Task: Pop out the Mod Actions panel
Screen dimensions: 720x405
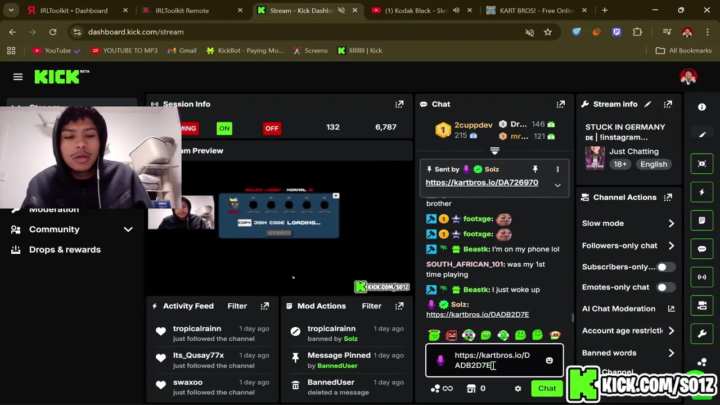Action: [x=399, y=306]
